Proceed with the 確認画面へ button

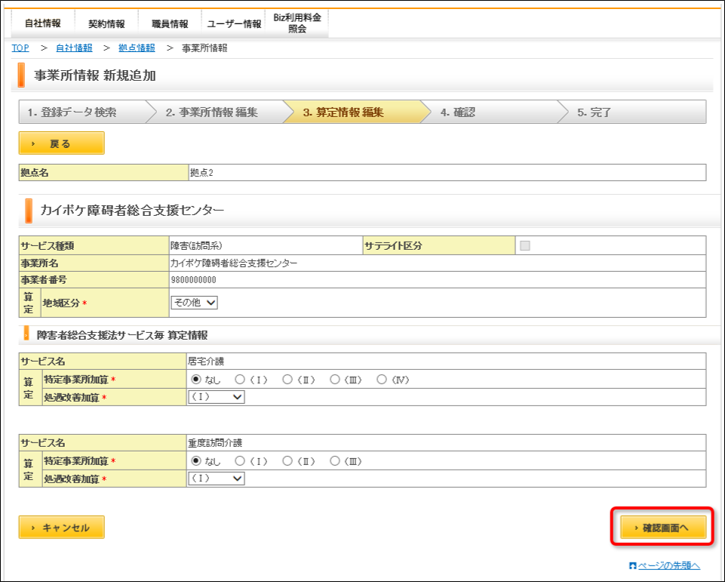[663, 528]
